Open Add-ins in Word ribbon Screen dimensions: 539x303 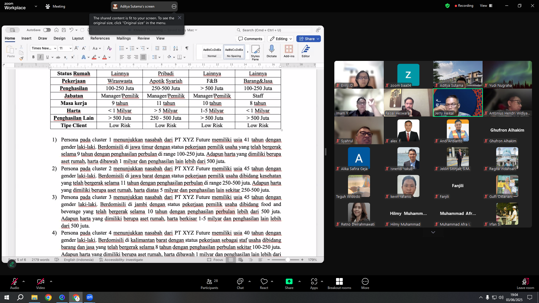point(289,51)
